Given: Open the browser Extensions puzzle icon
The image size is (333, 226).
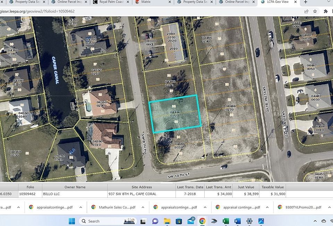Looking at the screenshot, I should click(325, 11).
